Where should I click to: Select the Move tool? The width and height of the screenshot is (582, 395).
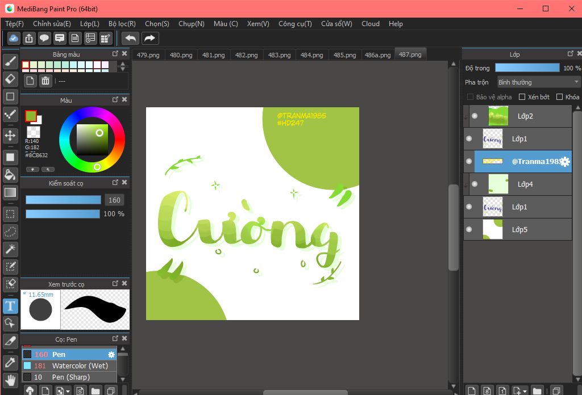click(x=10, y=135)
